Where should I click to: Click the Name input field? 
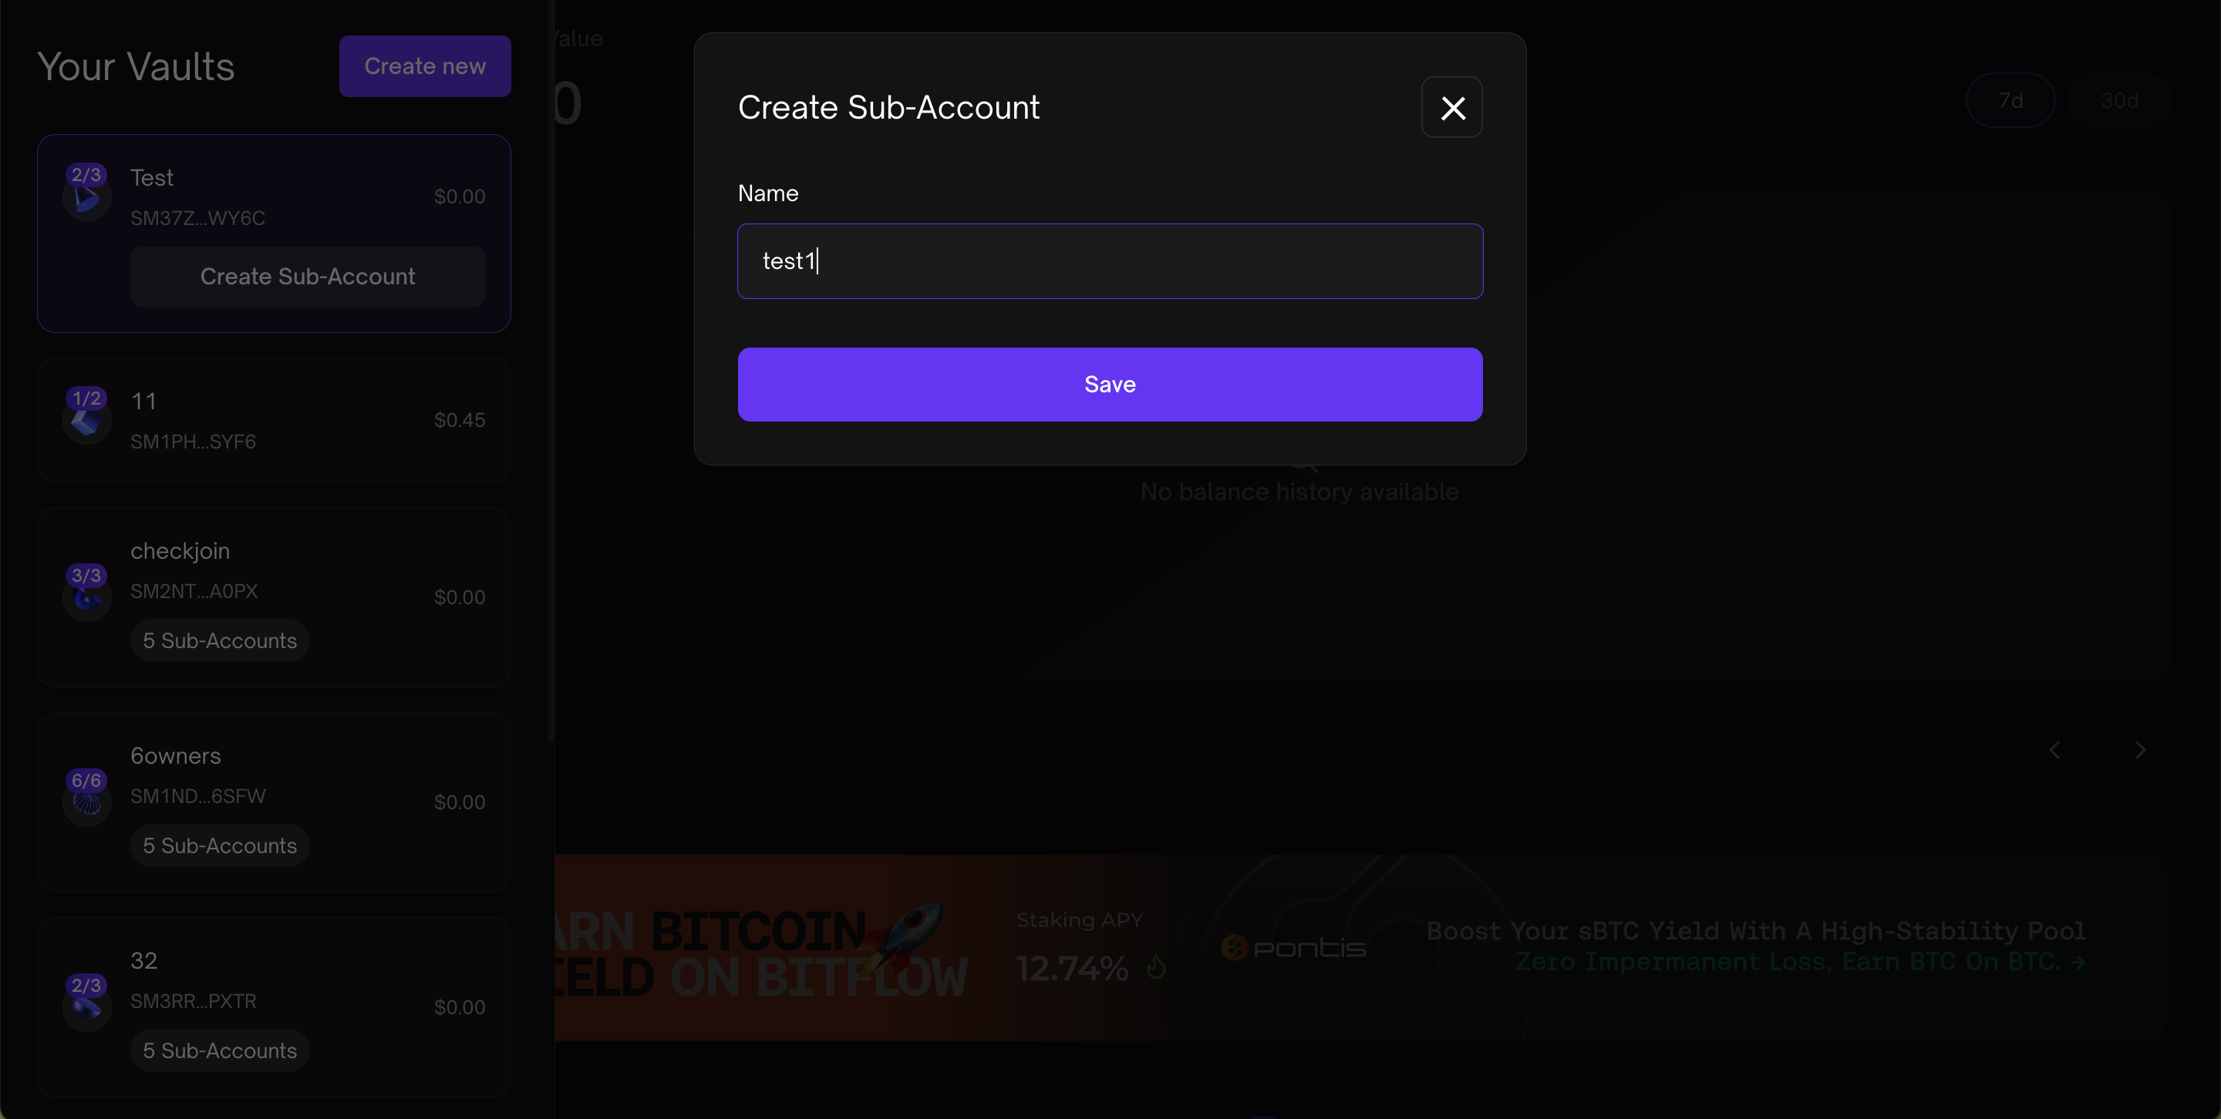(x=1110, y=261)
